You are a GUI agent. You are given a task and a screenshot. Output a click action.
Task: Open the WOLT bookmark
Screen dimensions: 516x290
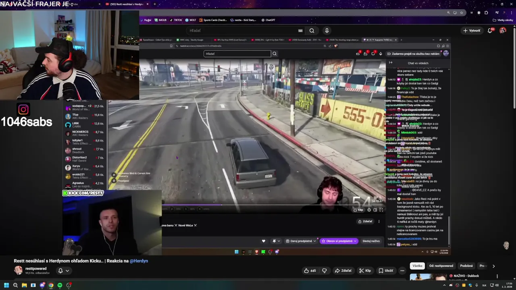(191, 20)
